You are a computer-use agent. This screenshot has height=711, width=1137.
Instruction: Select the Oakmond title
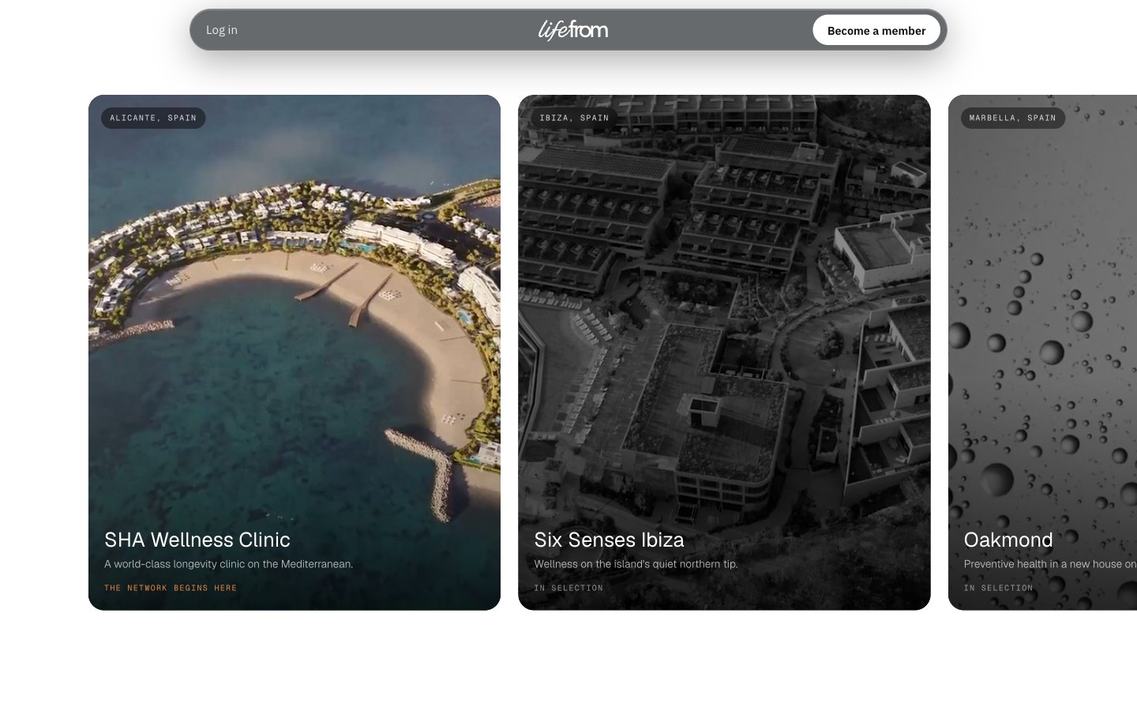1008,540
